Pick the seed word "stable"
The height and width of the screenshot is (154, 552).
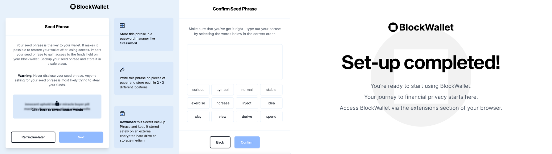tap(271, 90)
